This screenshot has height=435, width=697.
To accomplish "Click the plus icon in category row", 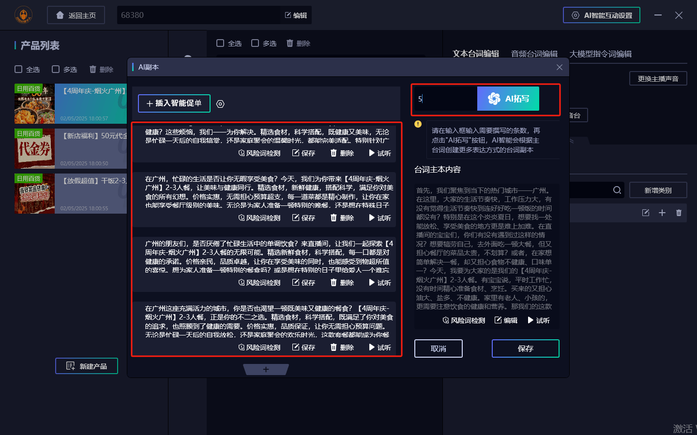I will coord(662,213).
